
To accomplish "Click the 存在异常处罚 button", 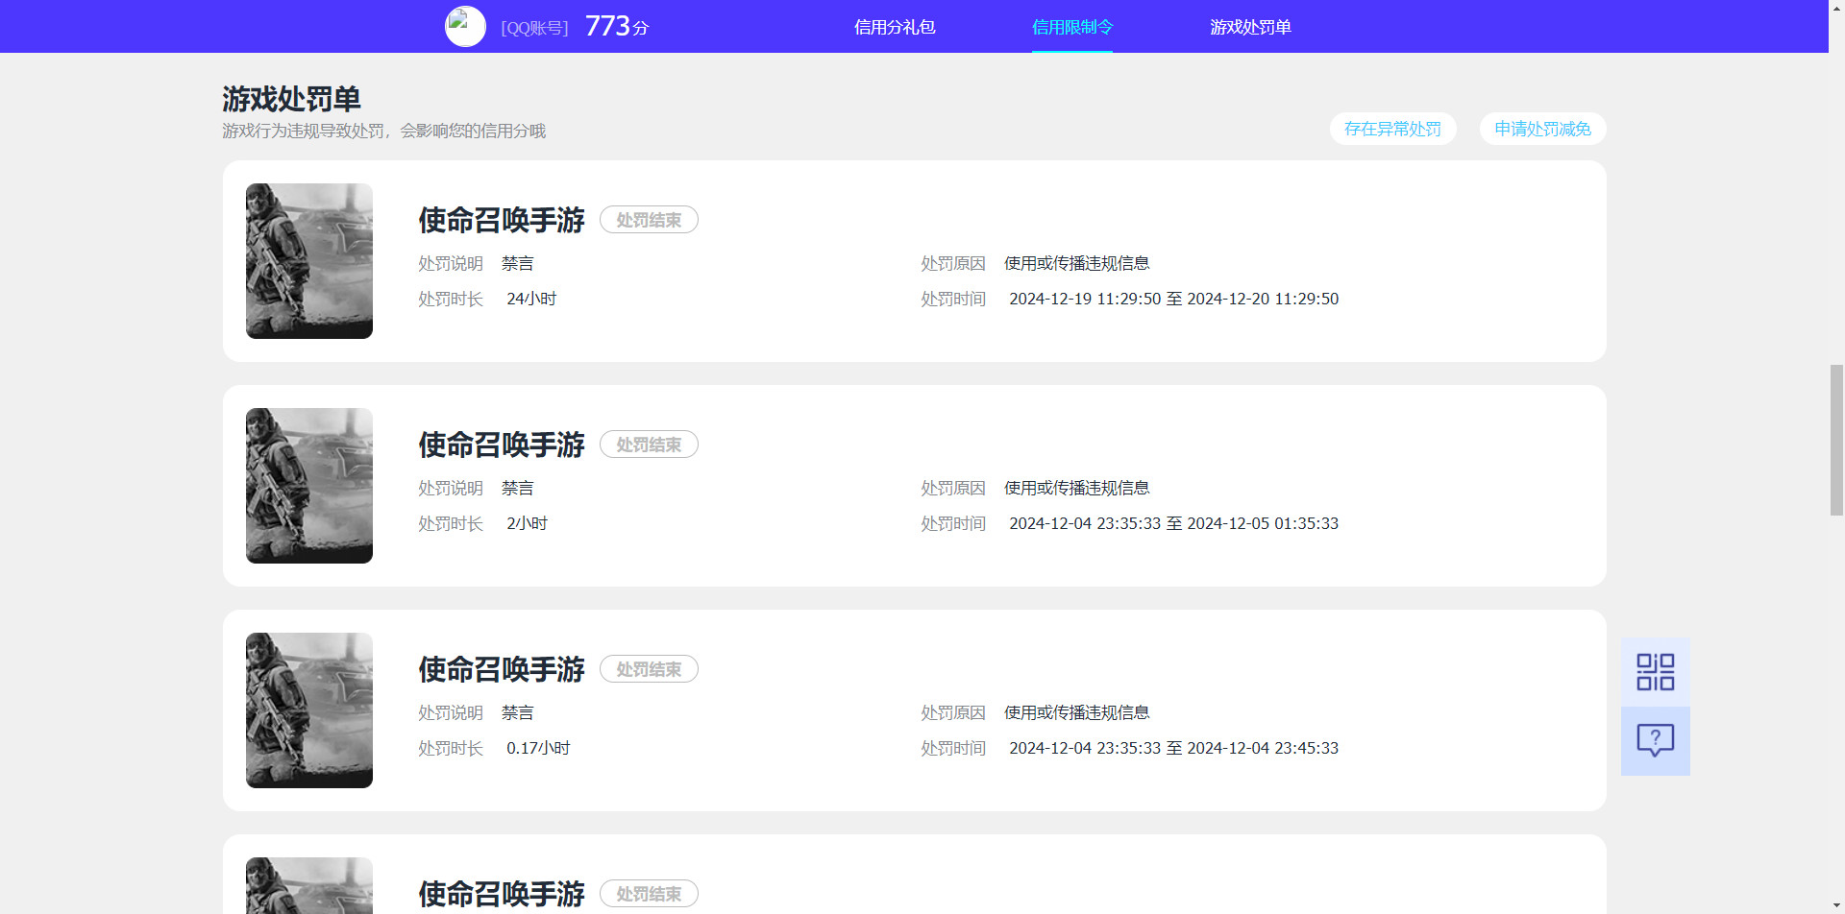I will [x=1392, y=129].
